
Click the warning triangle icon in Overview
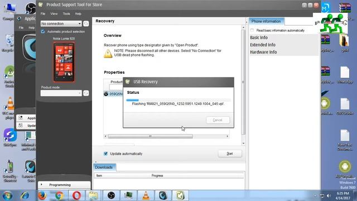(108, 54)
